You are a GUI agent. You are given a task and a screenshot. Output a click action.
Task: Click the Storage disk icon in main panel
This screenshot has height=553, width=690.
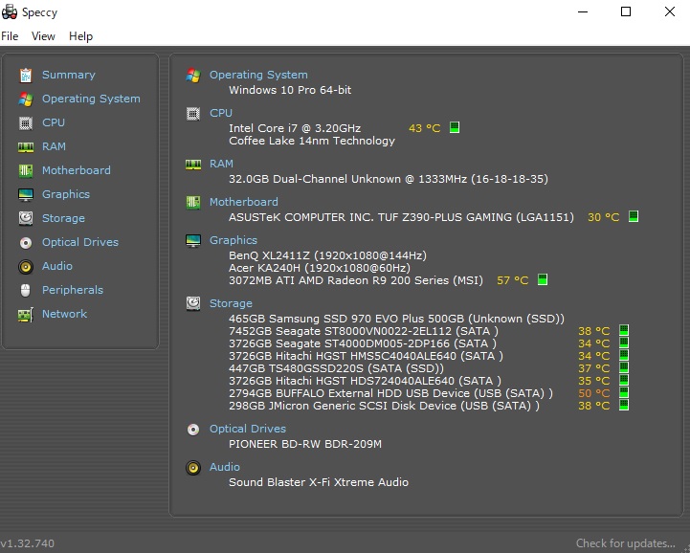(x=193, y=303)
